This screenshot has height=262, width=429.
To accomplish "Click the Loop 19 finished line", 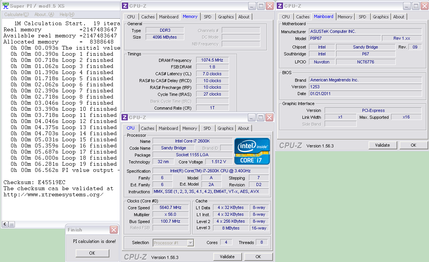I will pyautogui.click(x=64, y=164).
